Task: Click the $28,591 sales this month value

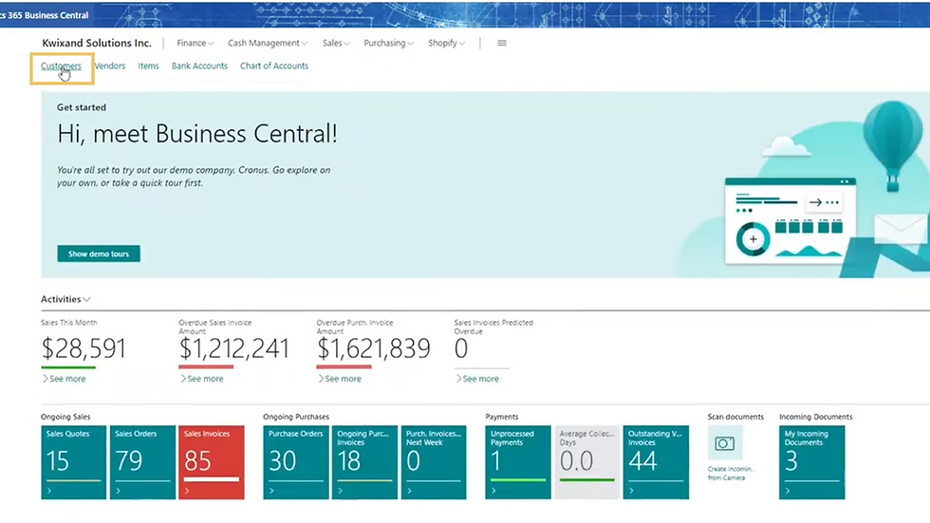Action: (x=84, y=348)
